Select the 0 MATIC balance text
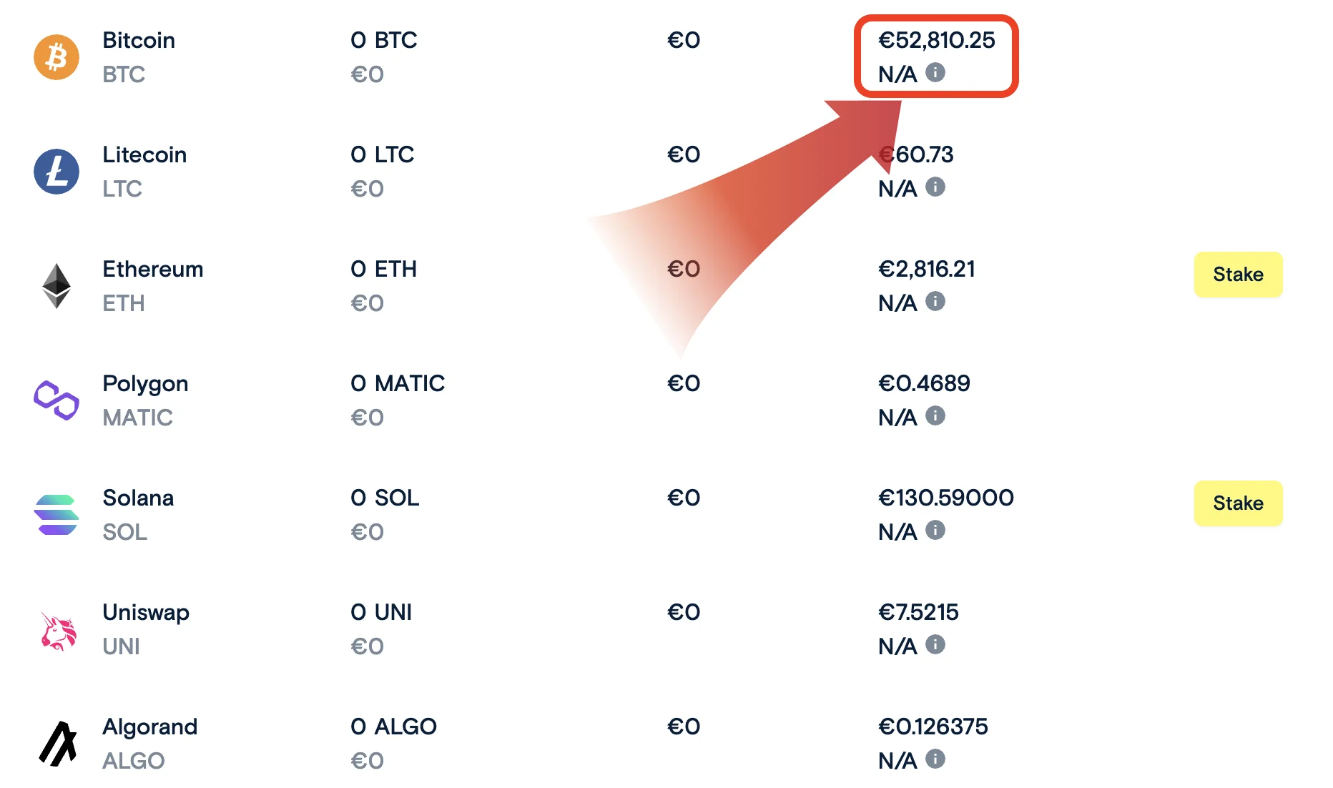 coord(398,383)
